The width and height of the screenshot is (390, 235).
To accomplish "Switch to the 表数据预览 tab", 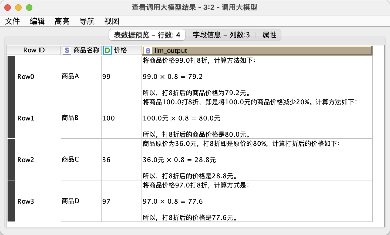I will tap(147, 35).
